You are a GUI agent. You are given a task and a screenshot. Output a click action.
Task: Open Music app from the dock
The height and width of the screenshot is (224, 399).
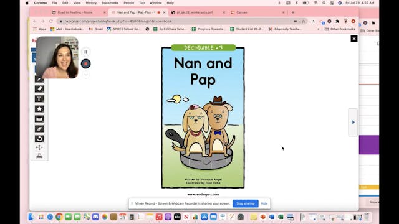pyautogui.click(x=159, y=217)
